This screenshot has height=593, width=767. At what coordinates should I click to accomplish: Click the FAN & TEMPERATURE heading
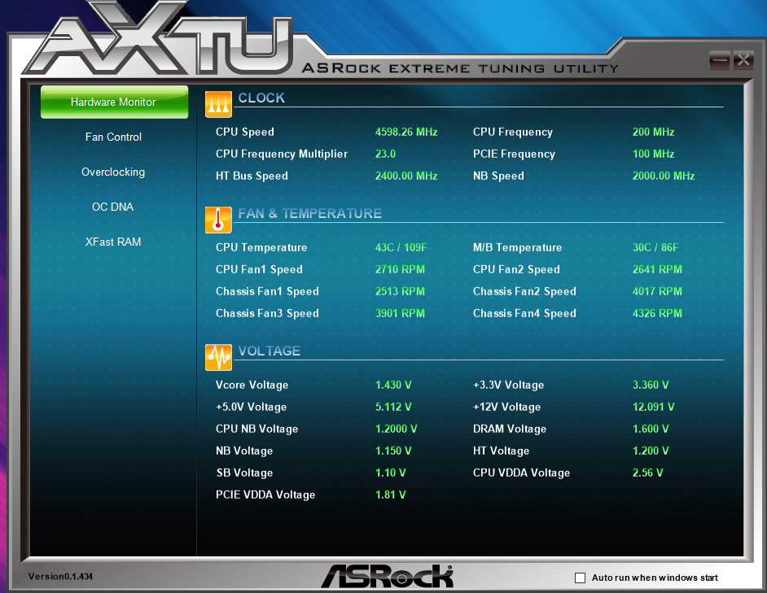[309, 214]
